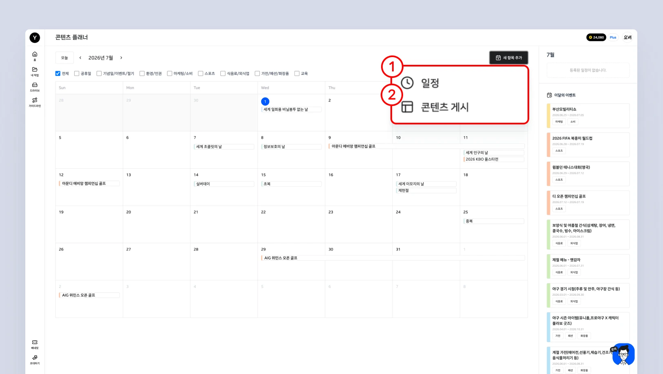Go to next month with right chevron
Viewport: 663px width, 374px height.
[121, 58]
